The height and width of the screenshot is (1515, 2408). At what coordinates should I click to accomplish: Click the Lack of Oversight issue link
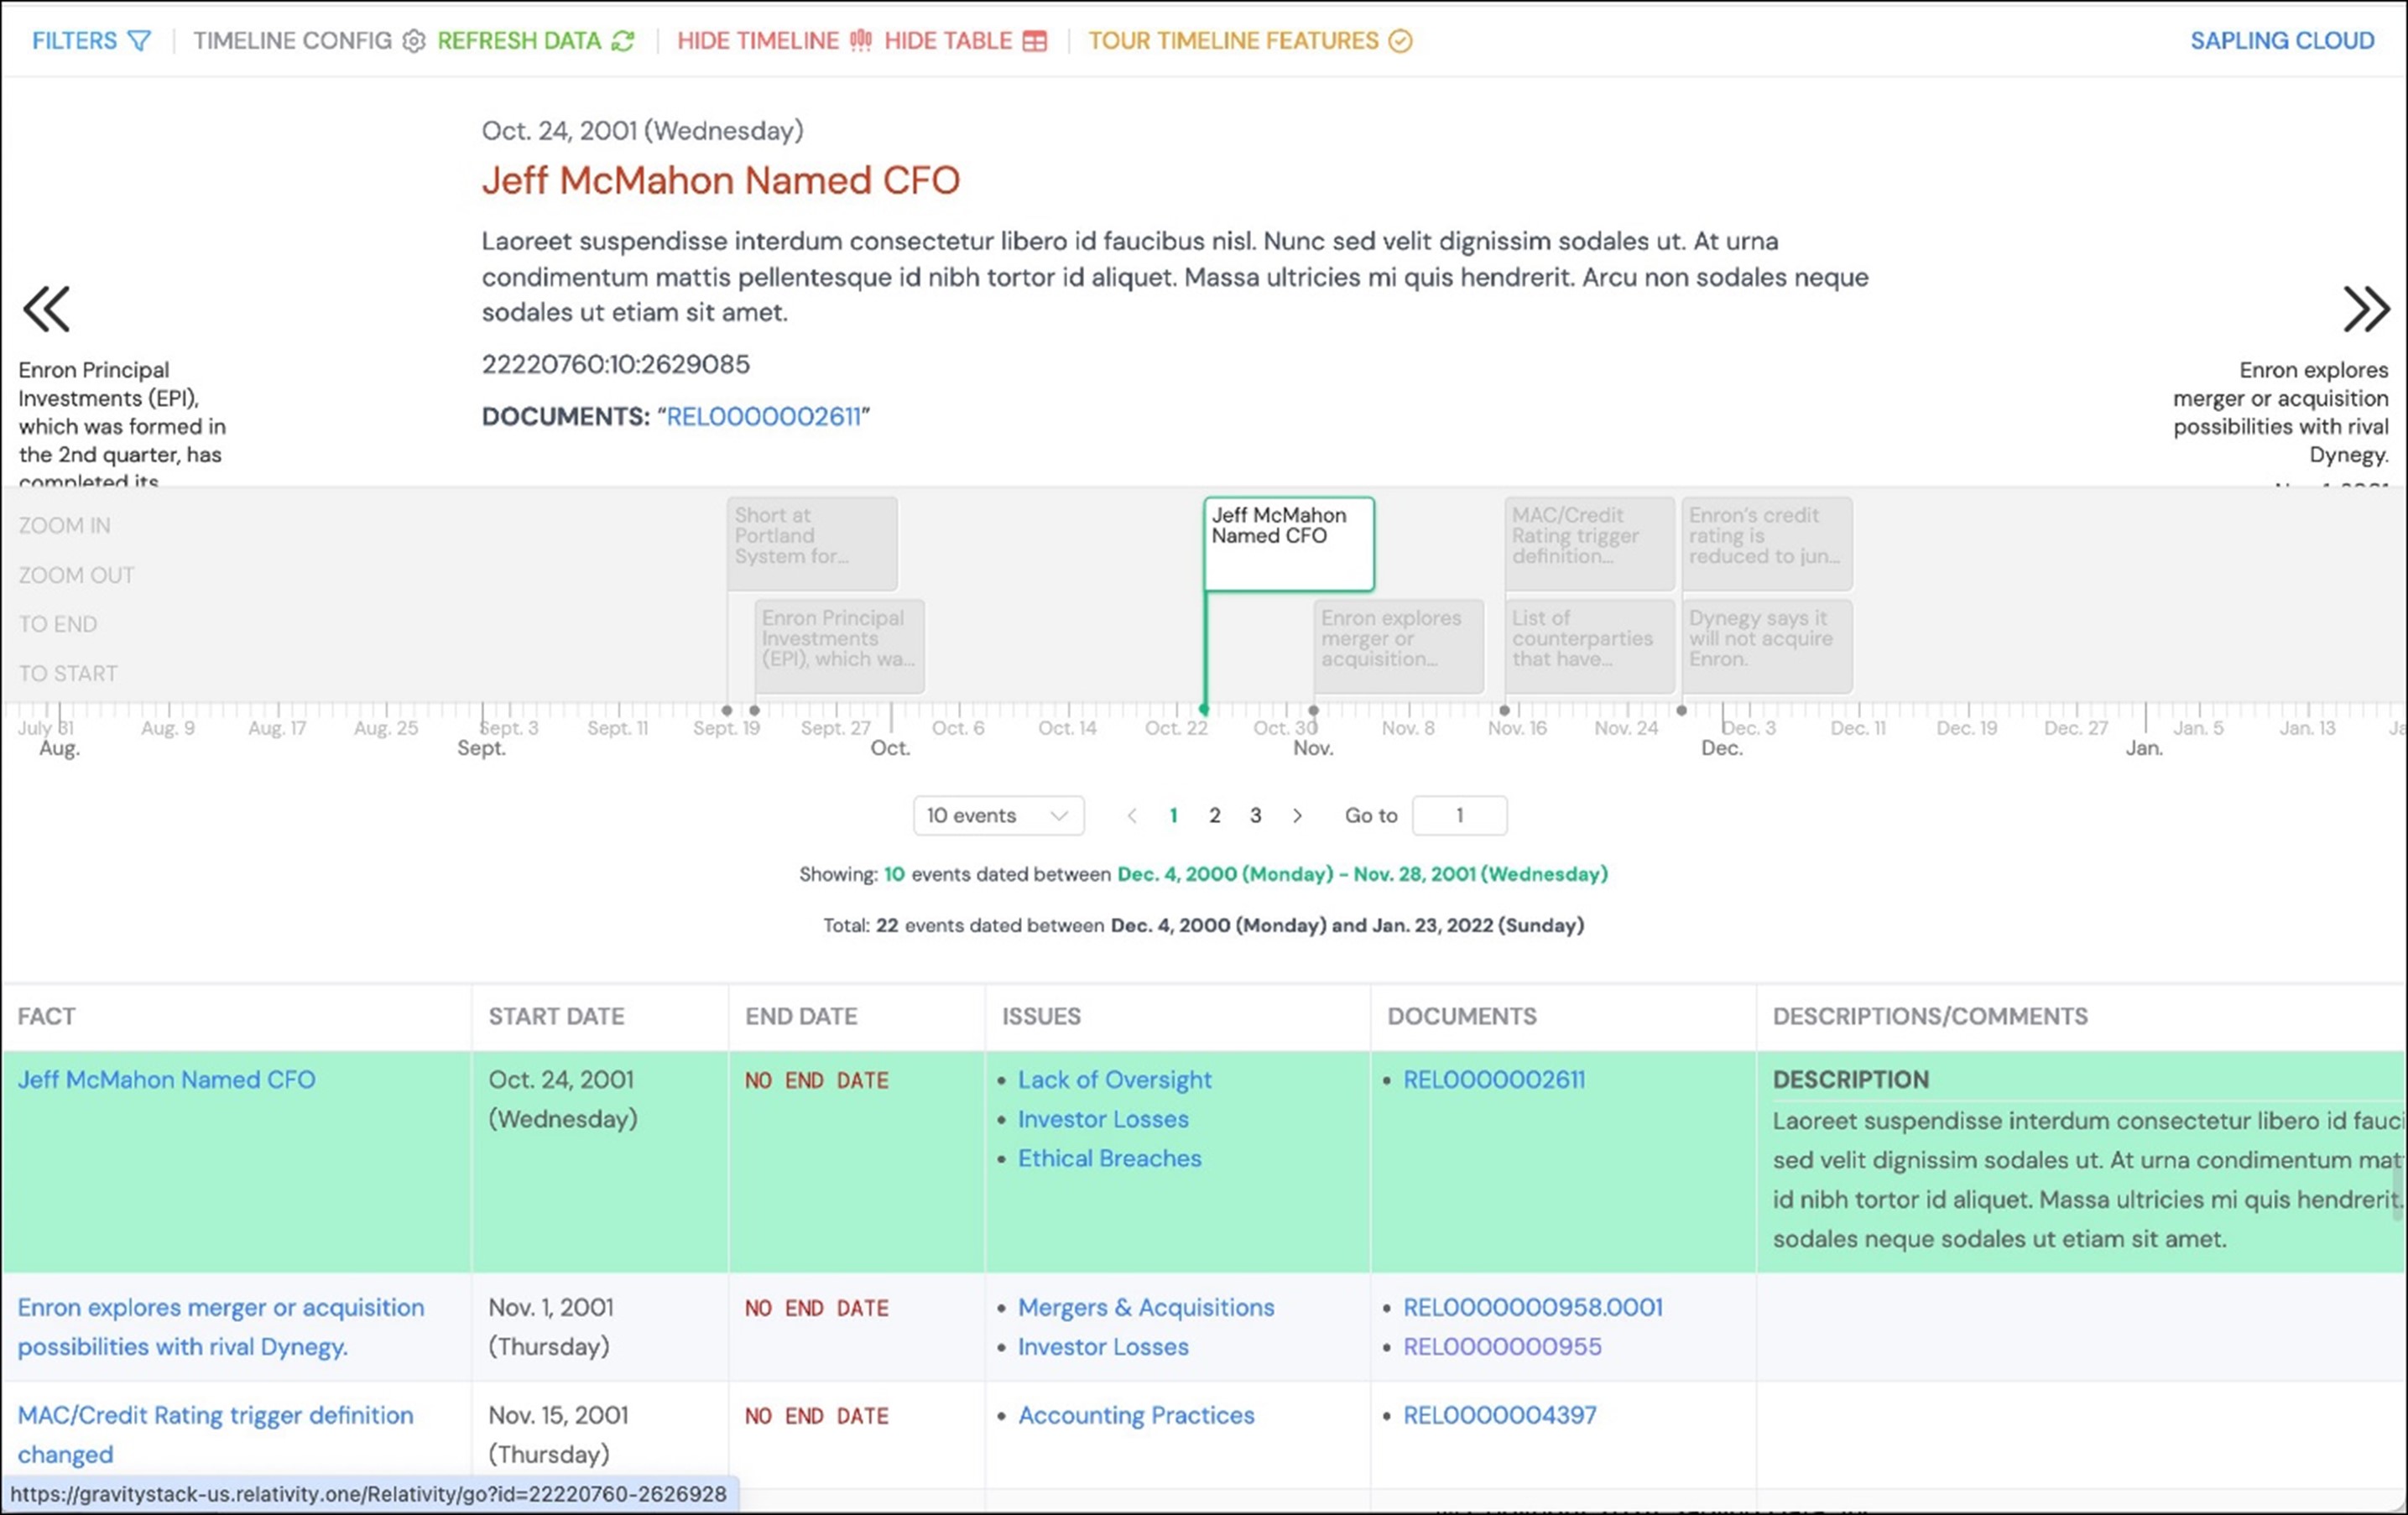click(x=1114, y=1080)
